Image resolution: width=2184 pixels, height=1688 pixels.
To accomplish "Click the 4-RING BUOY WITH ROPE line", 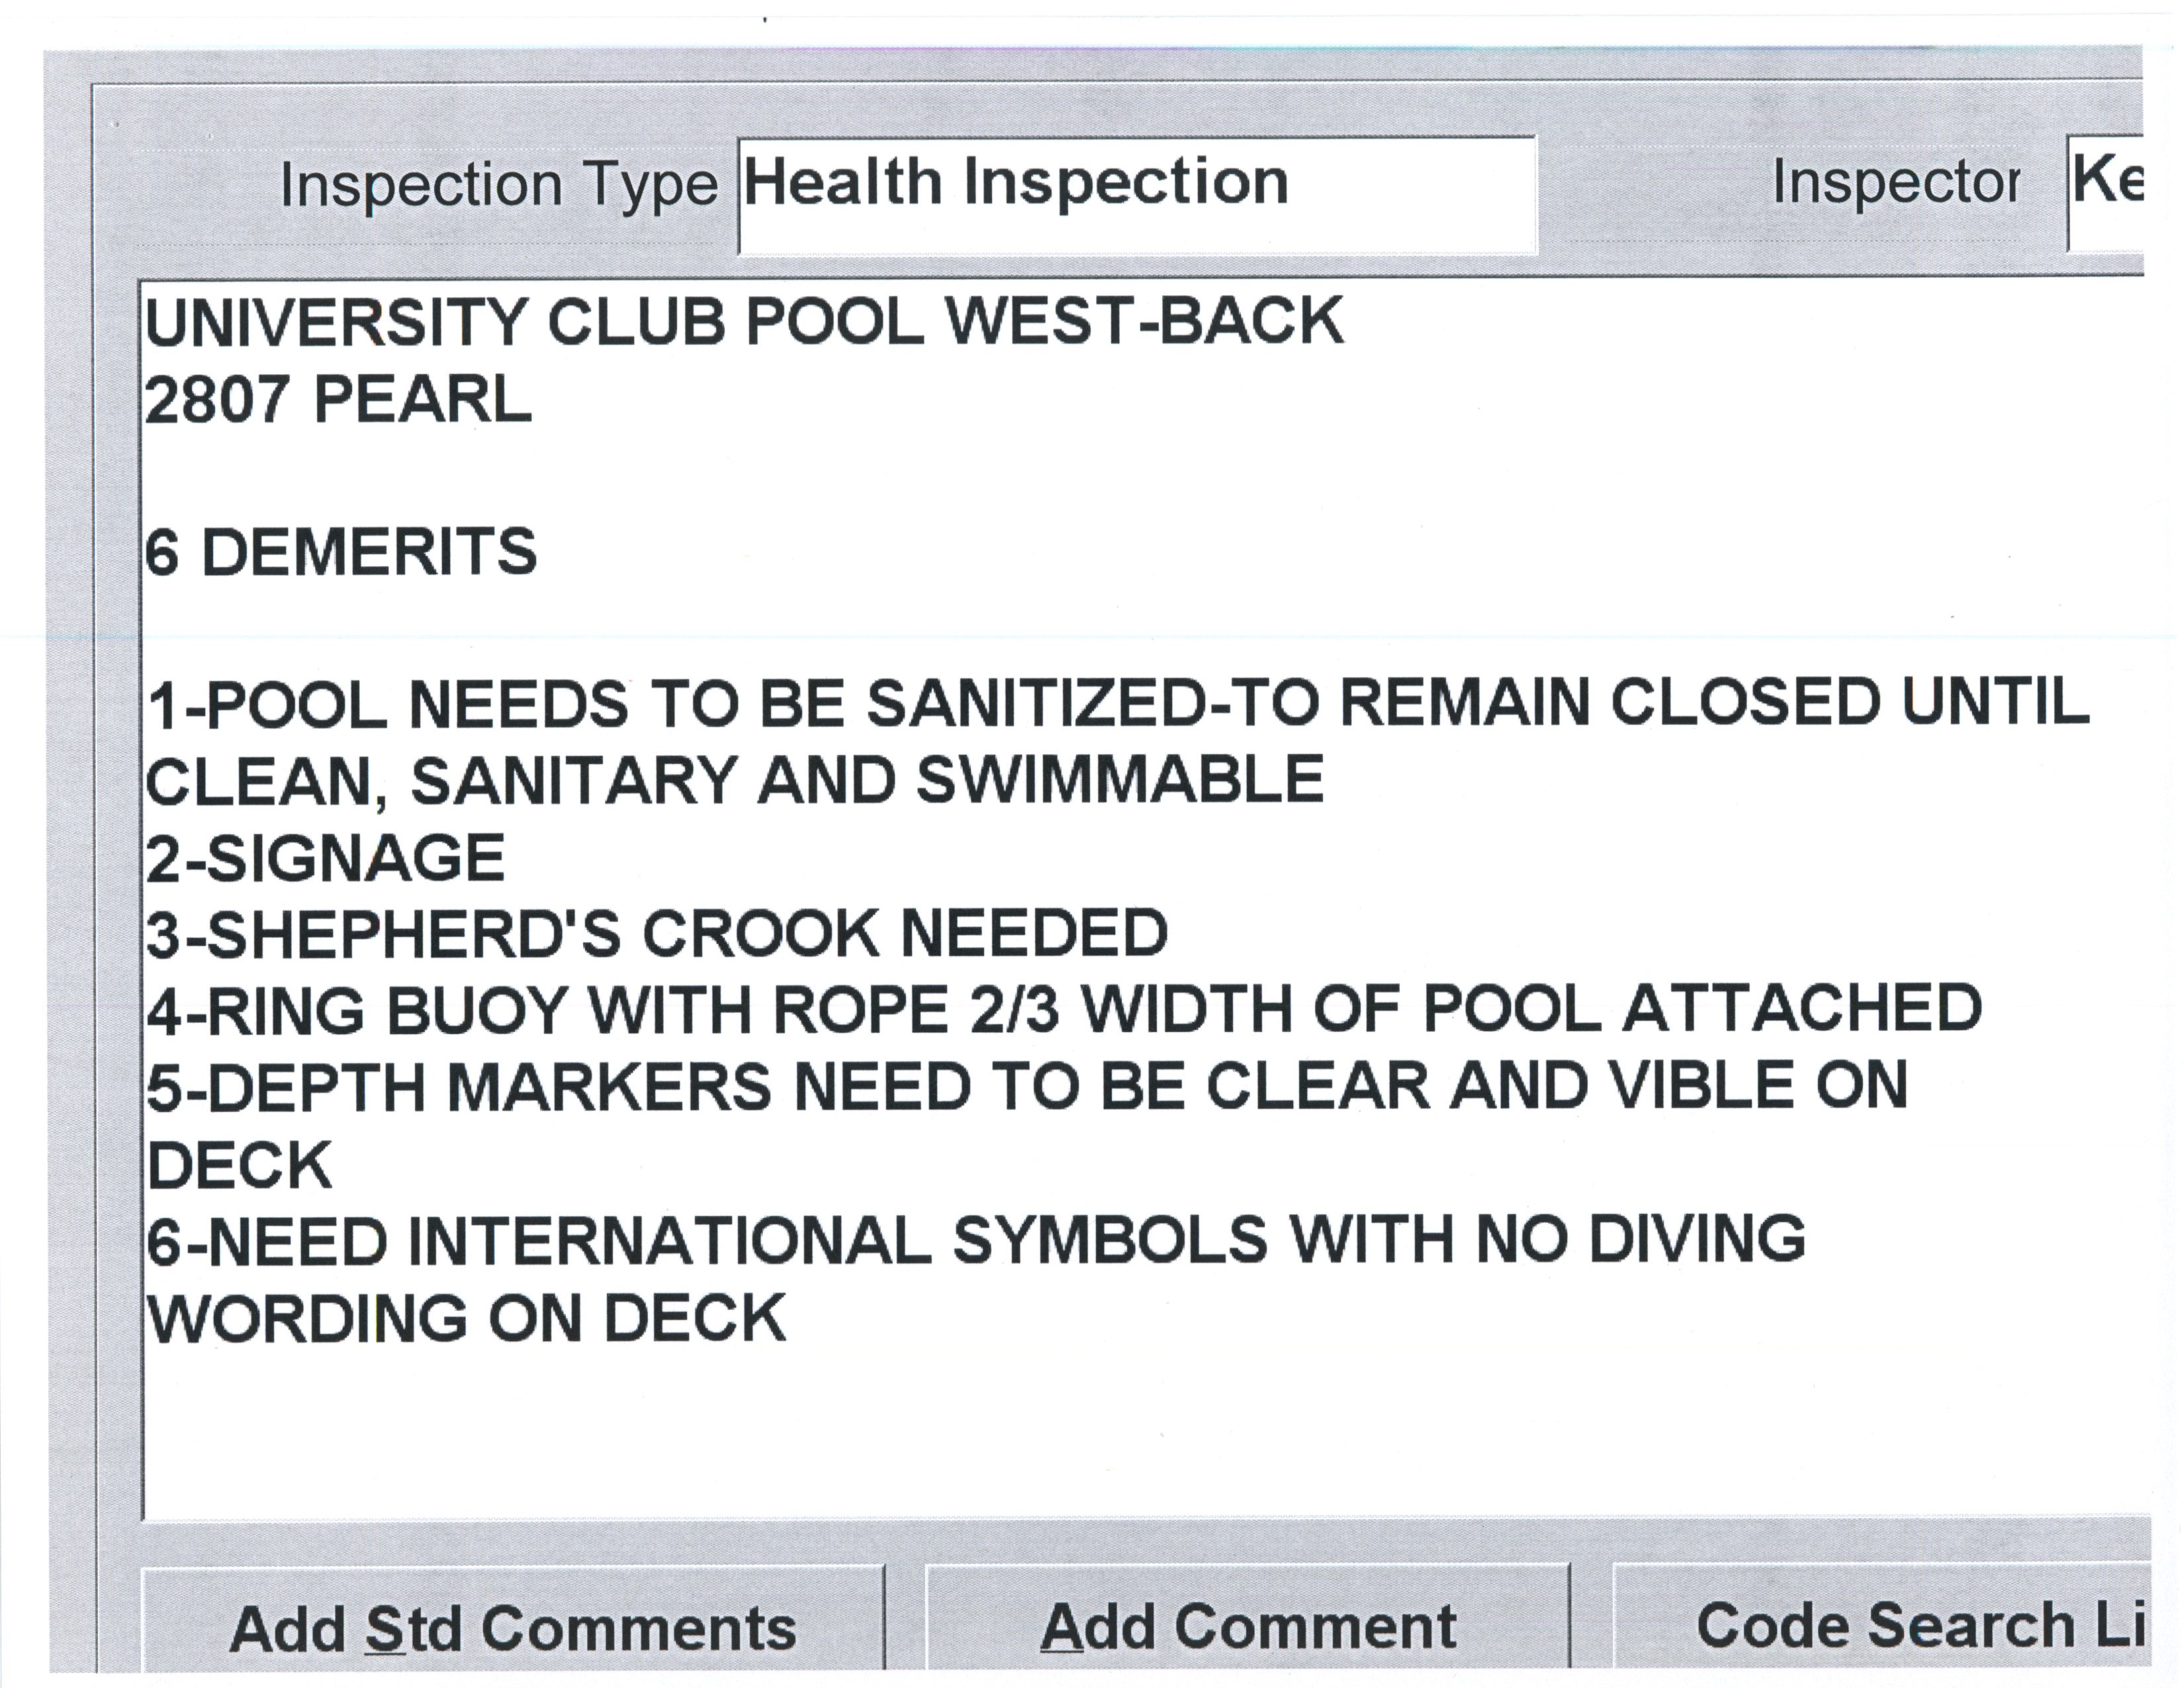I will (1064, 1010).
